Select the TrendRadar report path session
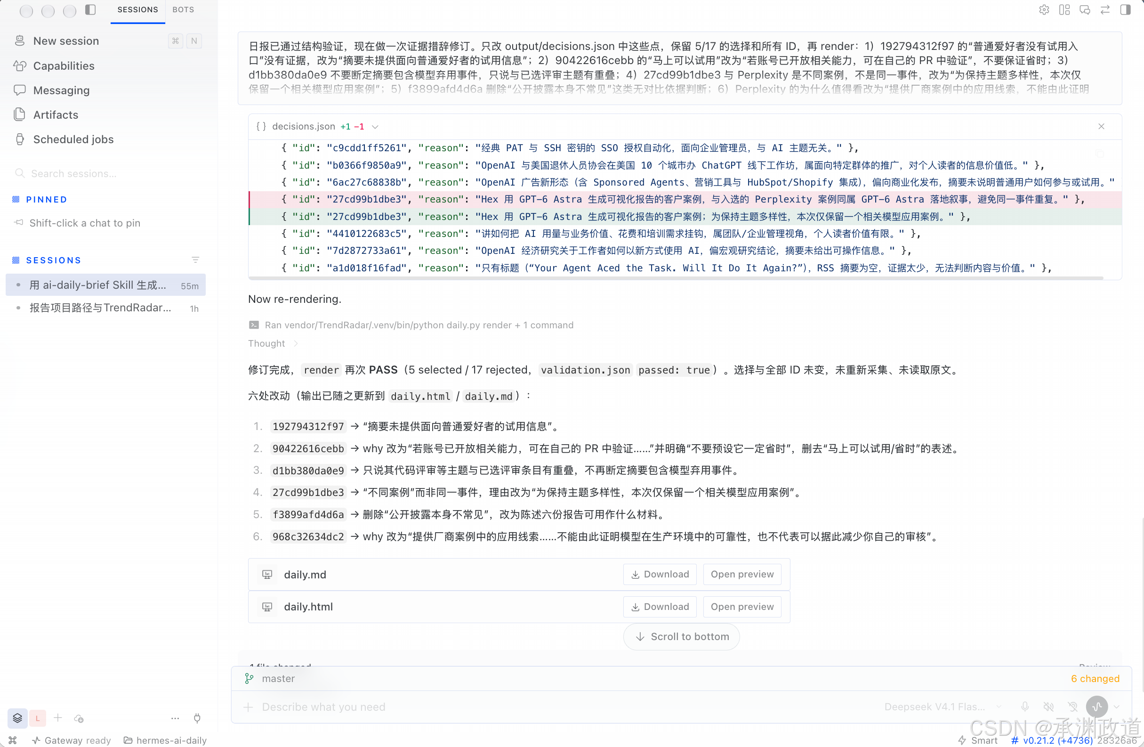This screenshot has height=747, width=1144. pos(106,308)
